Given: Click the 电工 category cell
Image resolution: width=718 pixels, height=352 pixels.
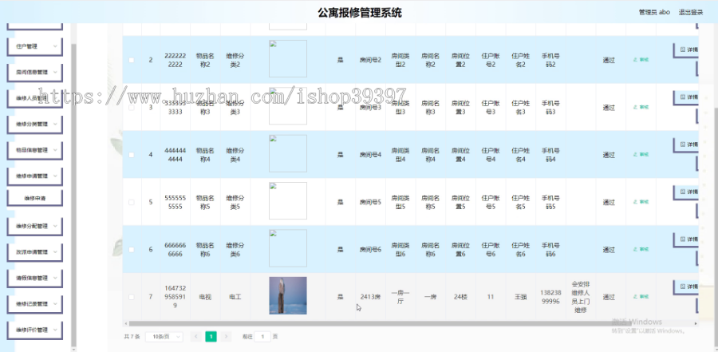Looking at the screenshot, I should pos(235,297).
